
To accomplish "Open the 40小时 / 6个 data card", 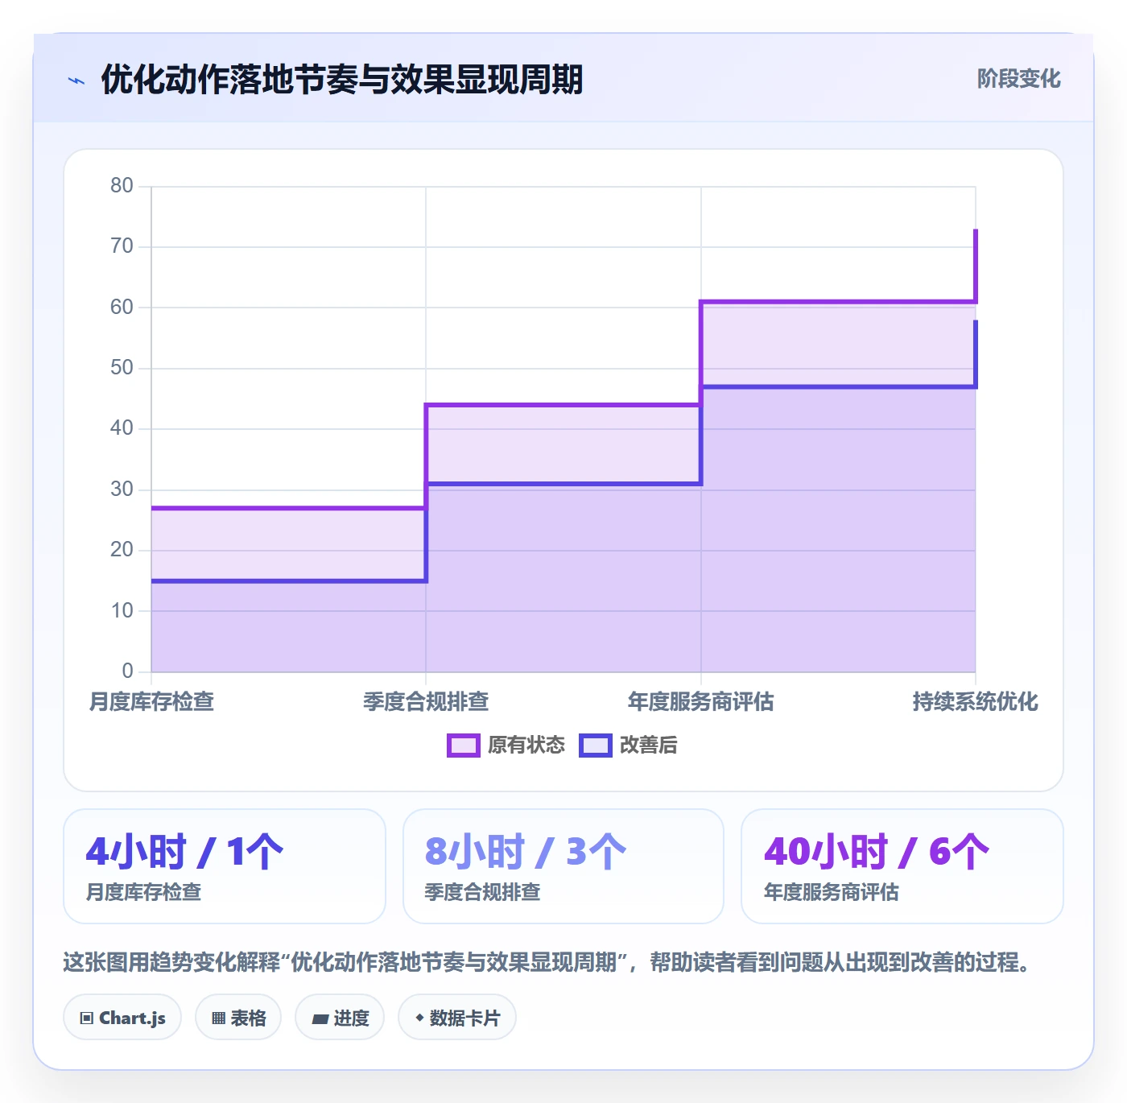I will (902, 866).
